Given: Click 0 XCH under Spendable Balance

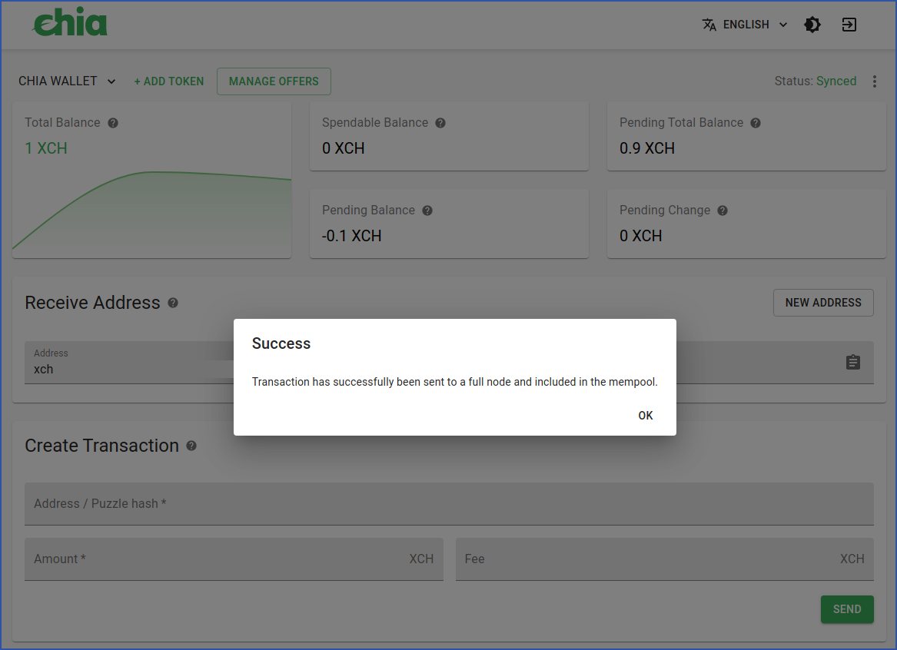Looking at the screenshot, I should [344, 148].
